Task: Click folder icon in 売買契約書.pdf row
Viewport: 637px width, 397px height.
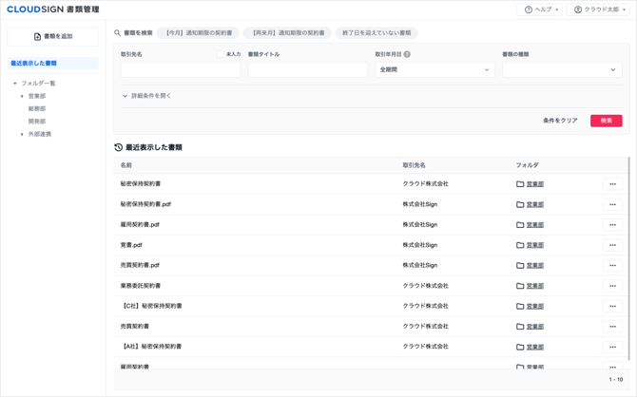Action: click(x=520, y=265)
